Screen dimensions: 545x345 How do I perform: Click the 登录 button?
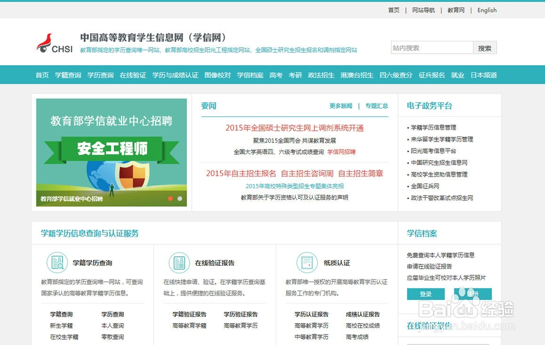[x=426, y=294]
